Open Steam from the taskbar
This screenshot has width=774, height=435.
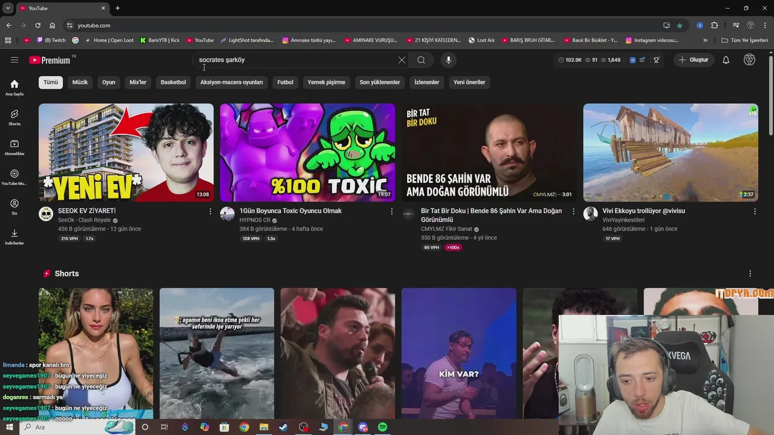point(284,427)
